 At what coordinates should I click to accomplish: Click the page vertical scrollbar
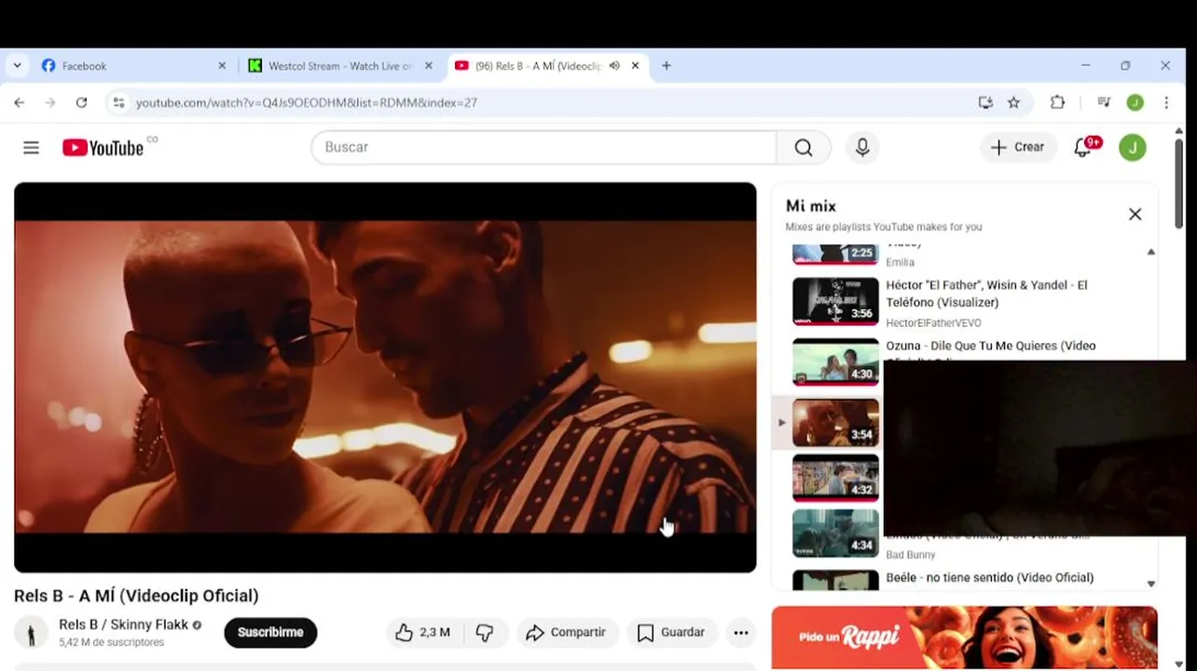point(1178,183)
